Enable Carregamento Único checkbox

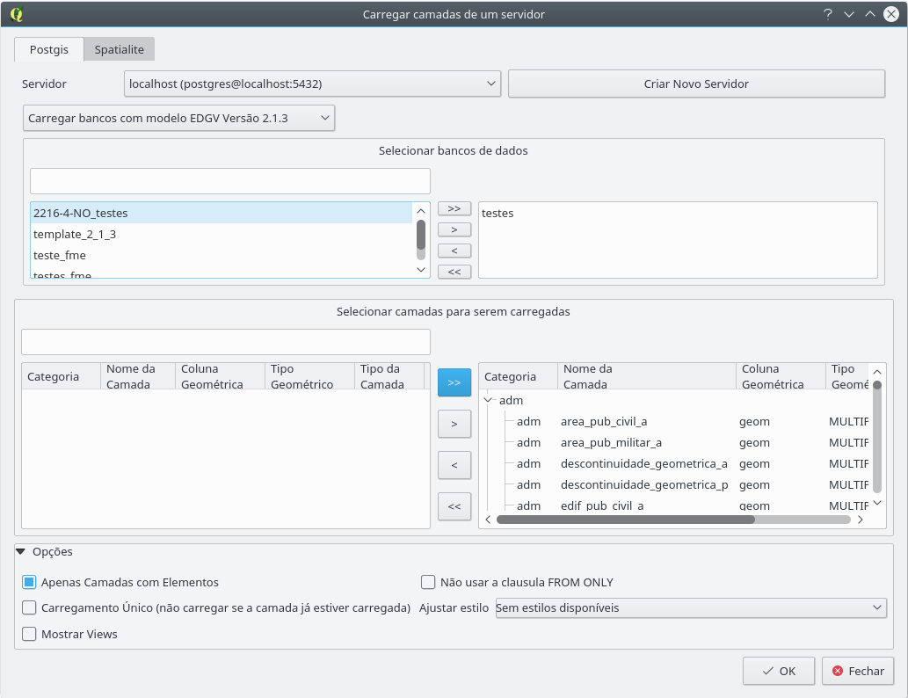29,607
